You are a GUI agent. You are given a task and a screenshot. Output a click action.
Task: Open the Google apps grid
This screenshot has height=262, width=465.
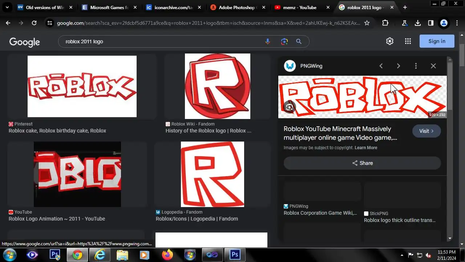click(x=408, y=41)
